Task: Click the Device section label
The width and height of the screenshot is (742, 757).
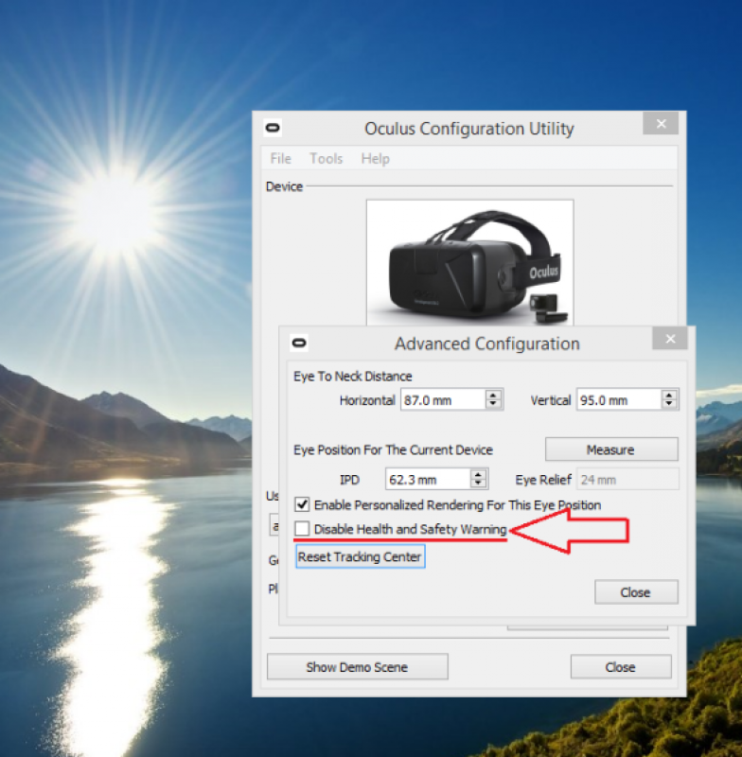Action: 284,186
